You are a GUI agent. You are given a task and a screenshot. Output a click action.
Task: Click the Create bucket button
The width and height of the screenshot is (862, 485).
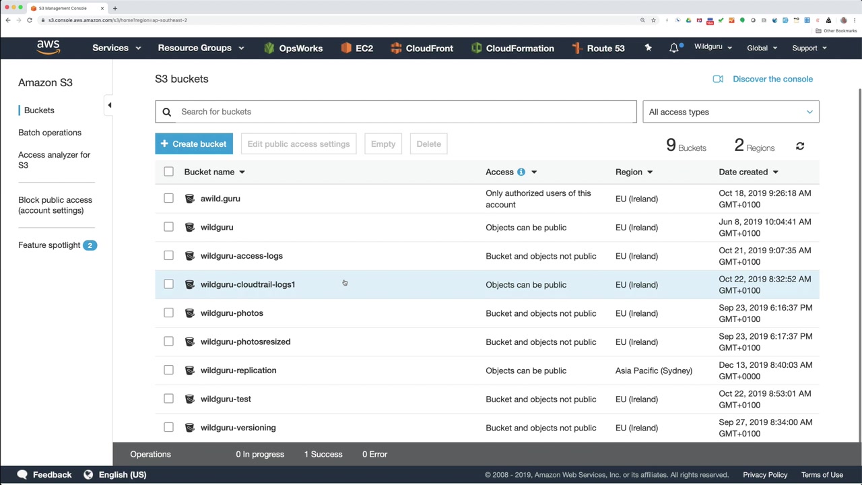click(x=194, y=144)
